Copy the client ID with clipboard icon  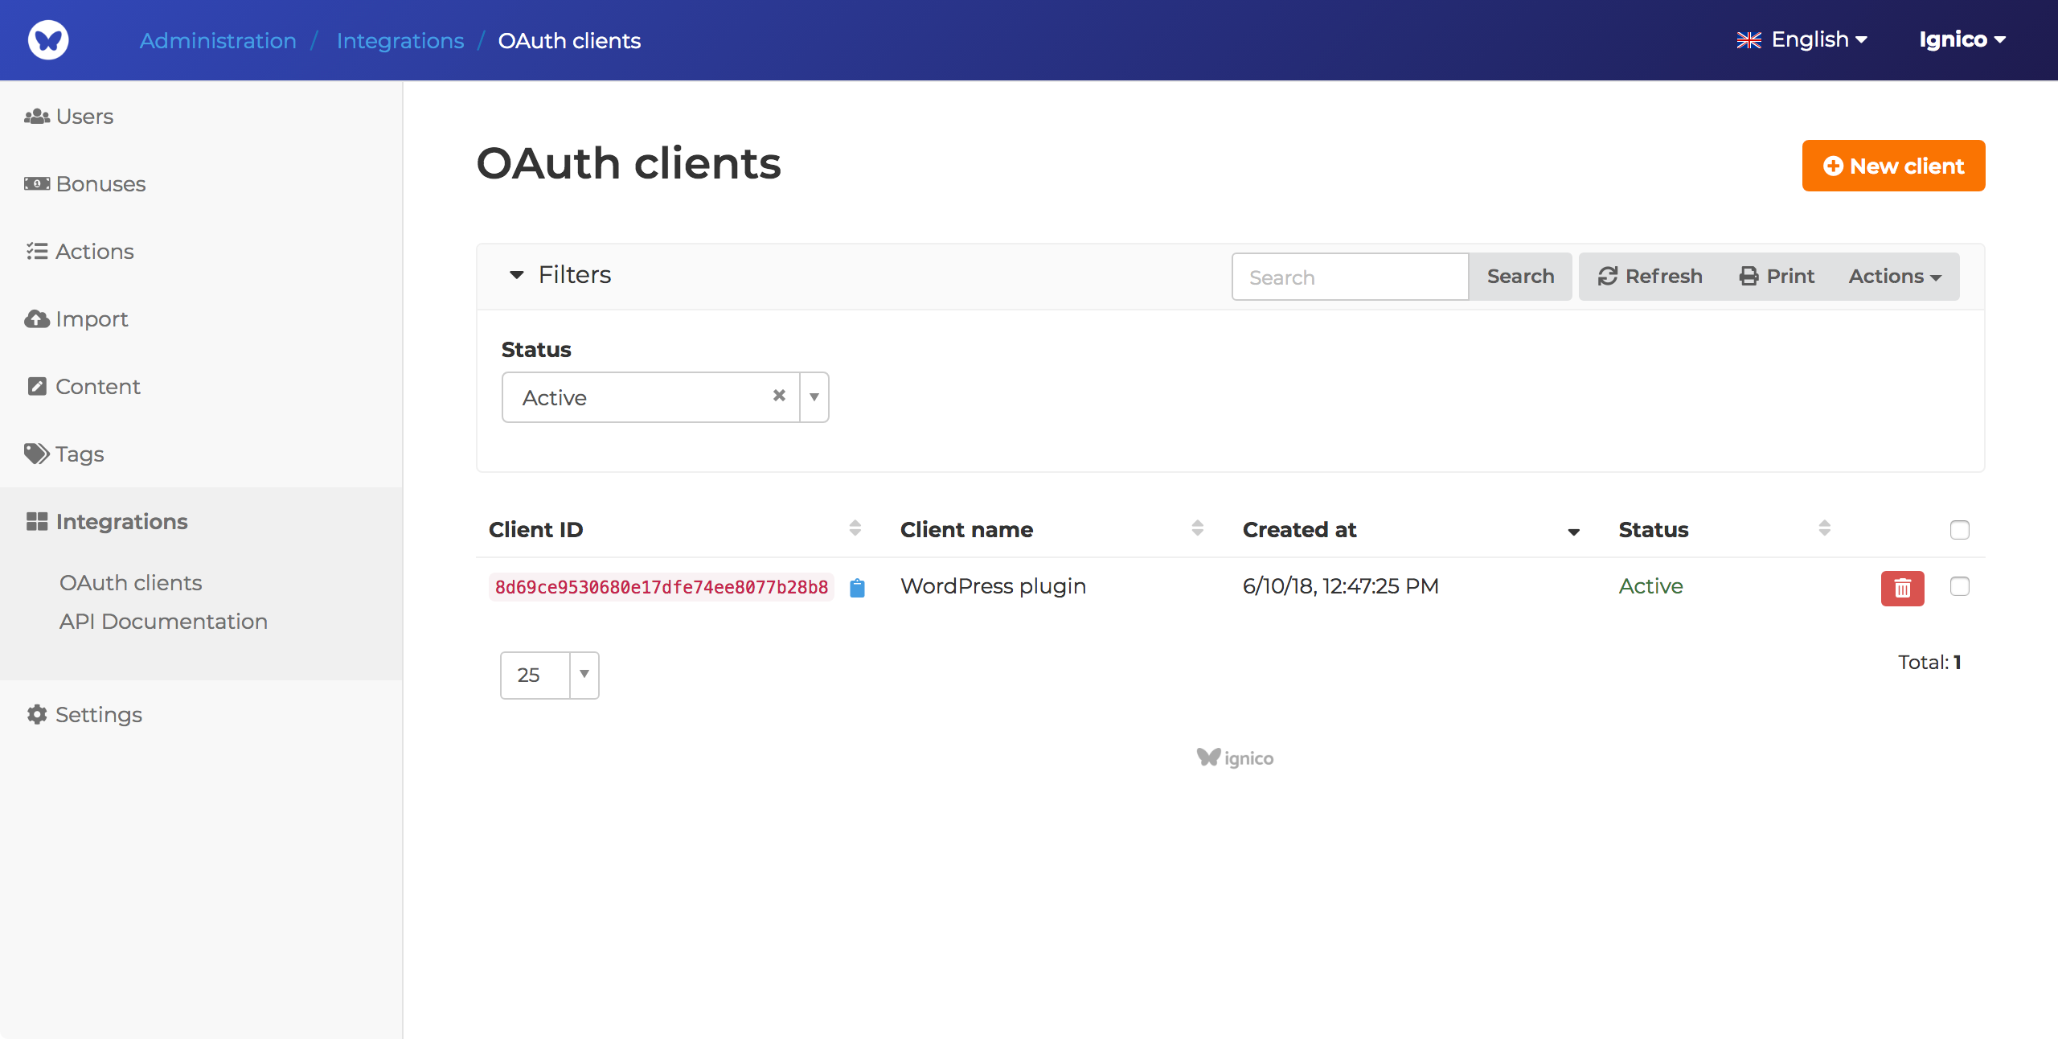(x=858, y=588)
